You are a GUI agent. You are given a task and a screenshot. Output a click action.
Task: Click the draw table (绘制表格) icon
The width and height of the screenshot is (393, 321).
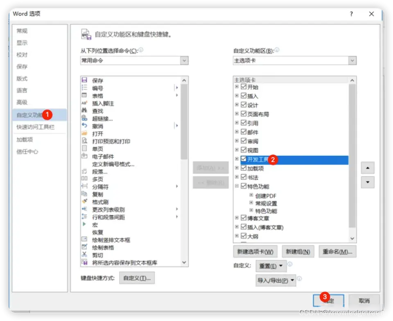click(84, 247)
